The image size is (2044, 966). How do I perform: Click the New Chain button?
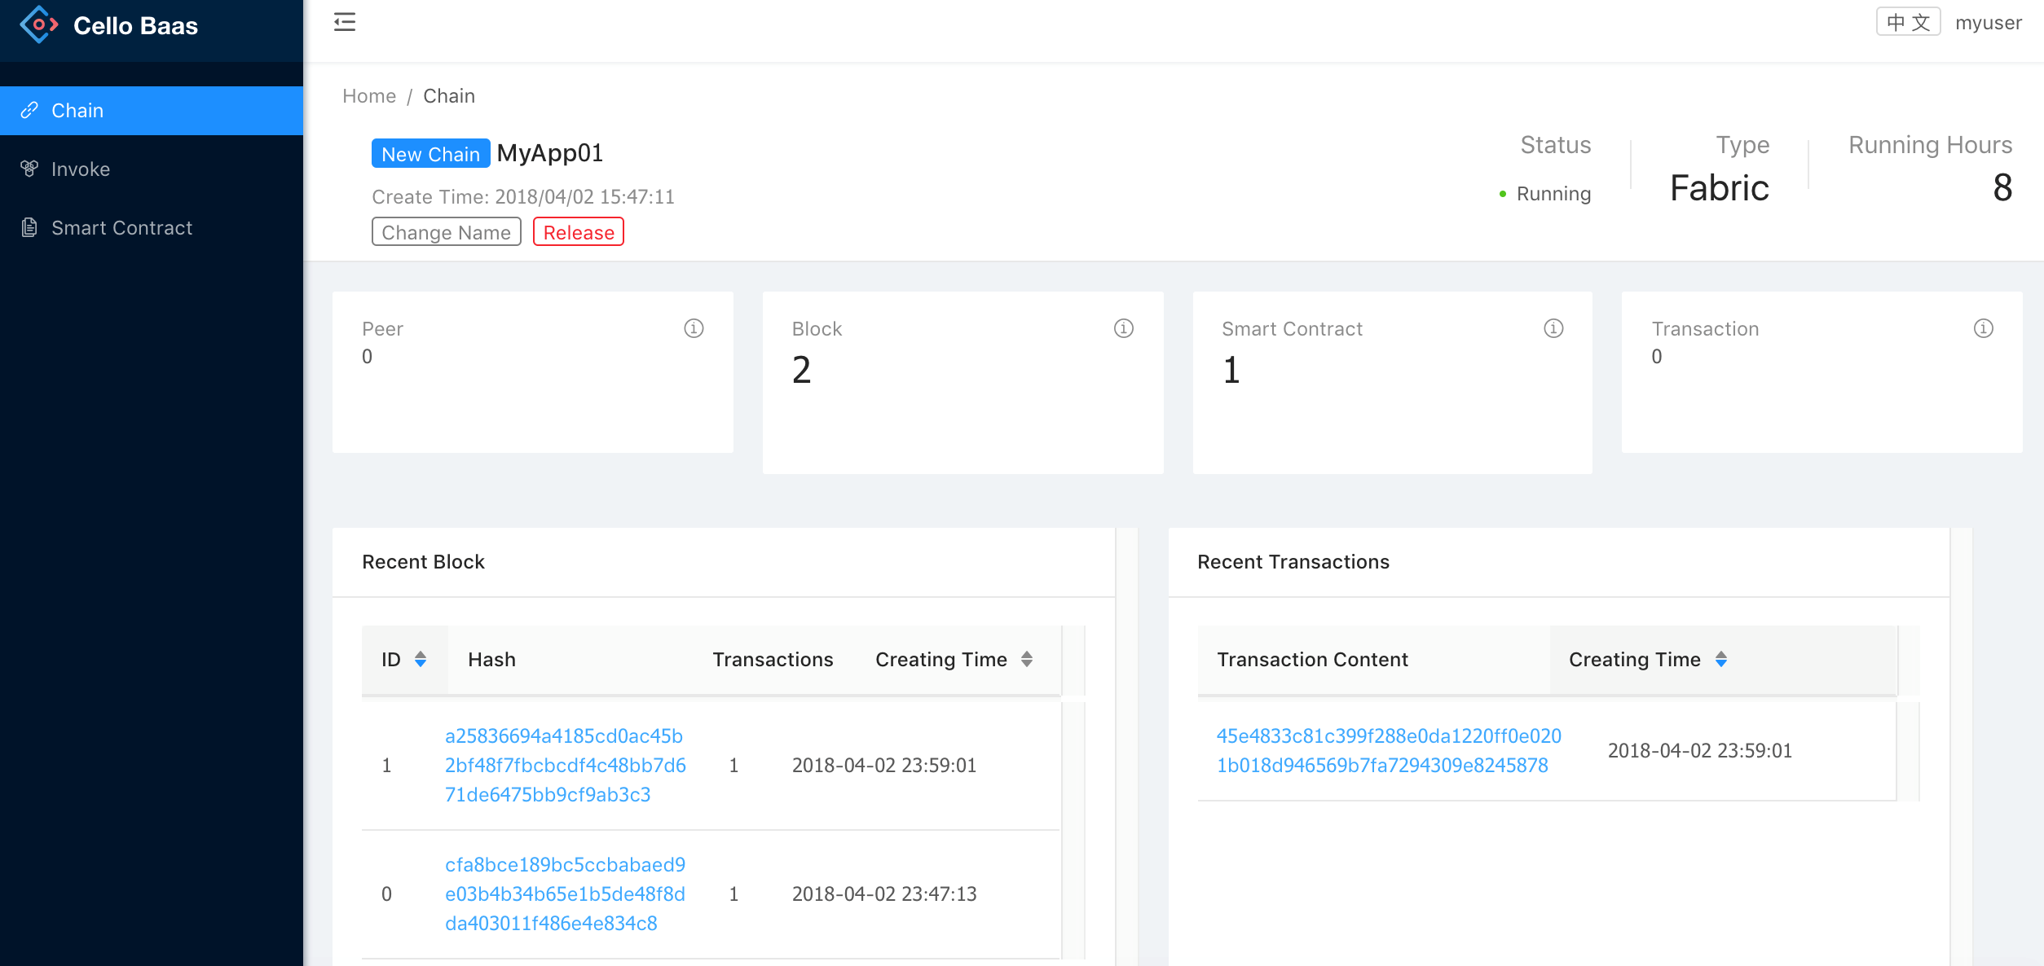pos(431,153)
